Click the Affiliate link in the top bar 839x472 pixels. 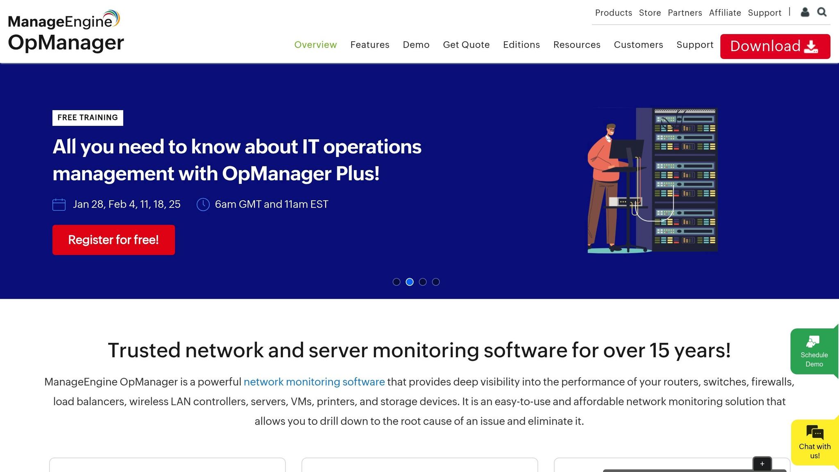coord(725,13)
